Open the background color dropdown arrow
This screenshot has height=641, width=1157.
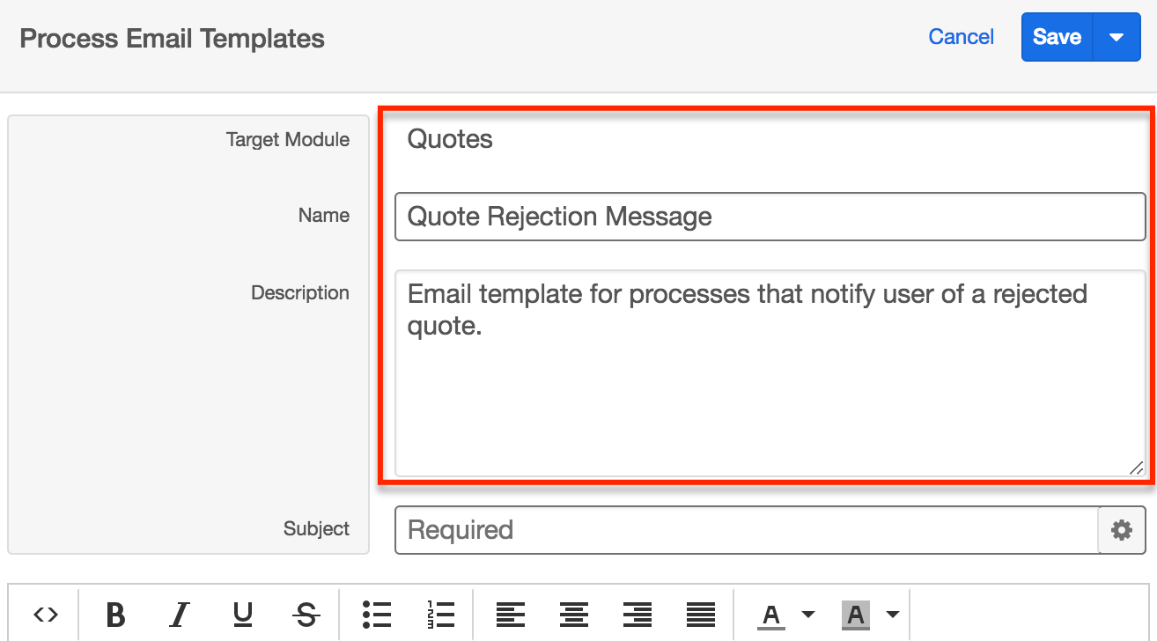click(892, 615)
